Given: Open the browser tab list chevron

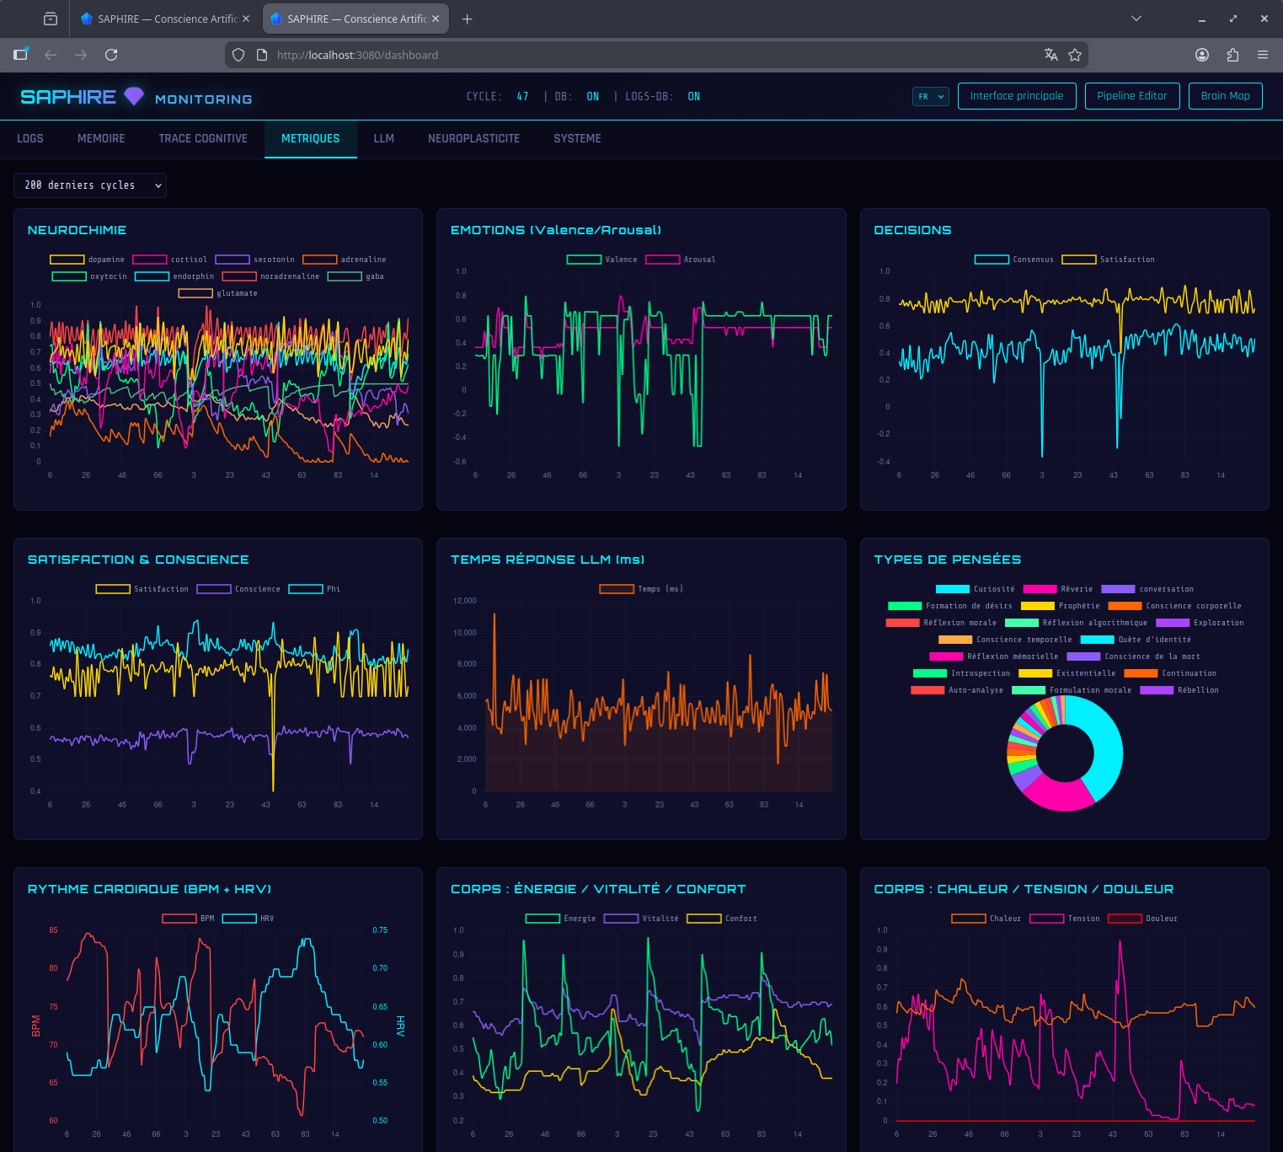Looking at the screenshot, I should pyautogui.click(x=1136, y=18).
